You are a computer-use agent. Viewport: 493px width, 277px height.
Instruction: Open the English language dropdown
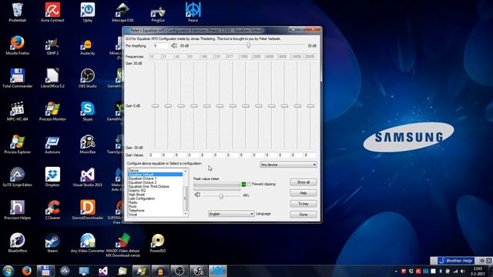click(231, 214)
